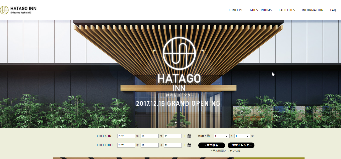
Task: Open the CONCEPT menu item
Action: (236, 10)
